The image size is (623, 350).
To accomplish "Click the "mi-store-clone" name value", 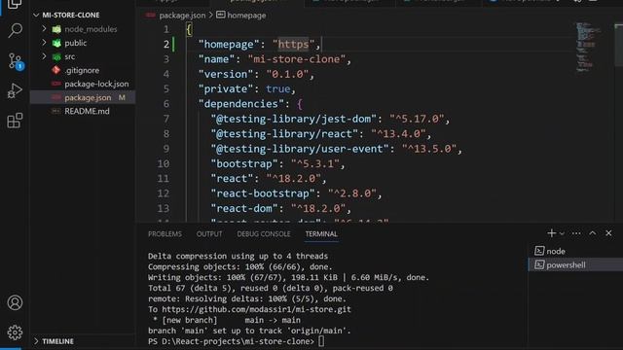I will [296, 59].
